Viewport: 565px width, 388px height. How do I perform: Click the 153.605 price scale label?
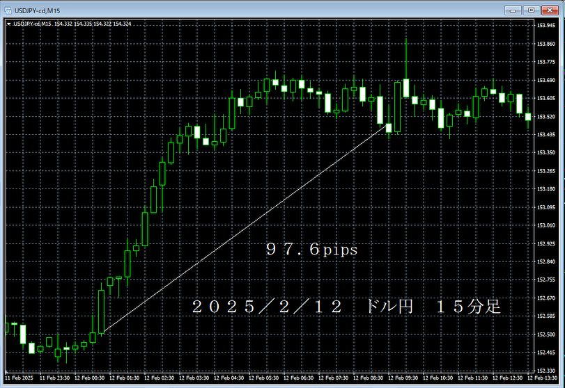tap(546, 98)
